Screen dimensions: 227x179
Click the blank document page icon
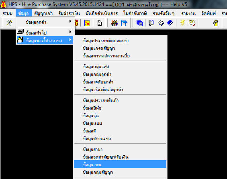pyautogui.click(x=100, y=23)
